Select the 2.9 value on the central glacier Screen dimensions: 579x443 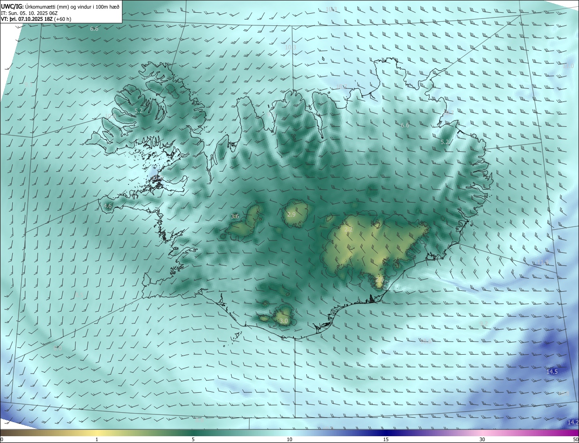pyautogui.click(x=291, y=214)
